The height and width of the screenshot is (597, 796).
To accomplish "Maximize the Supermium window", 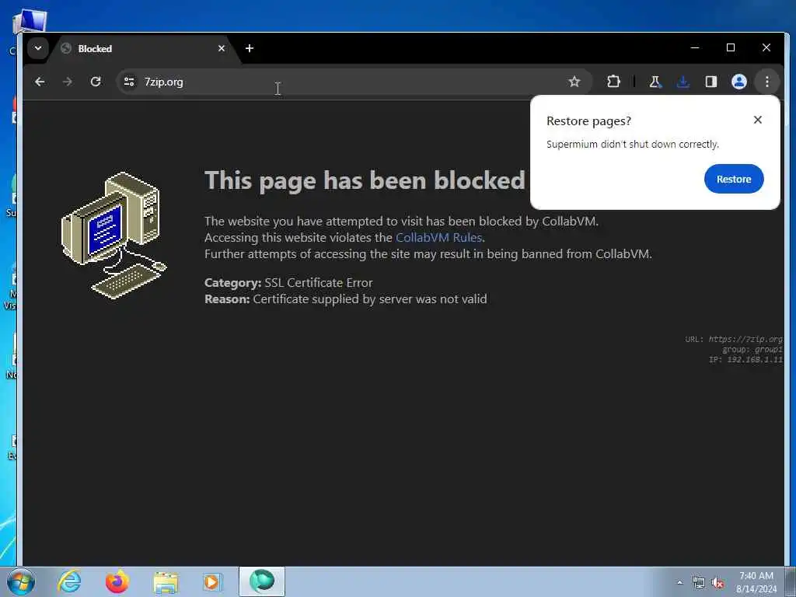I will point(731,47).
